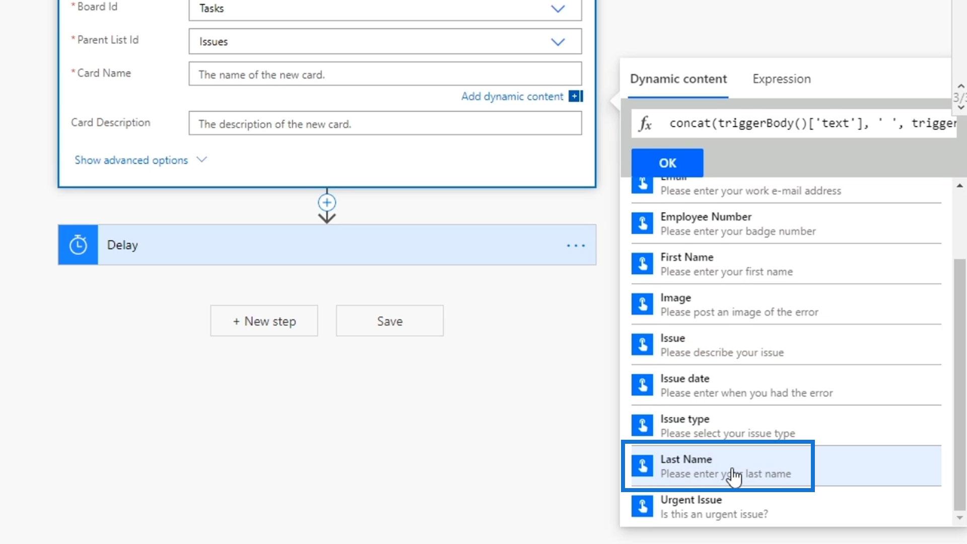This screenshot has height=544, width=967.
Task: Click the Card Name input field
Action: (x=385, y=75)
